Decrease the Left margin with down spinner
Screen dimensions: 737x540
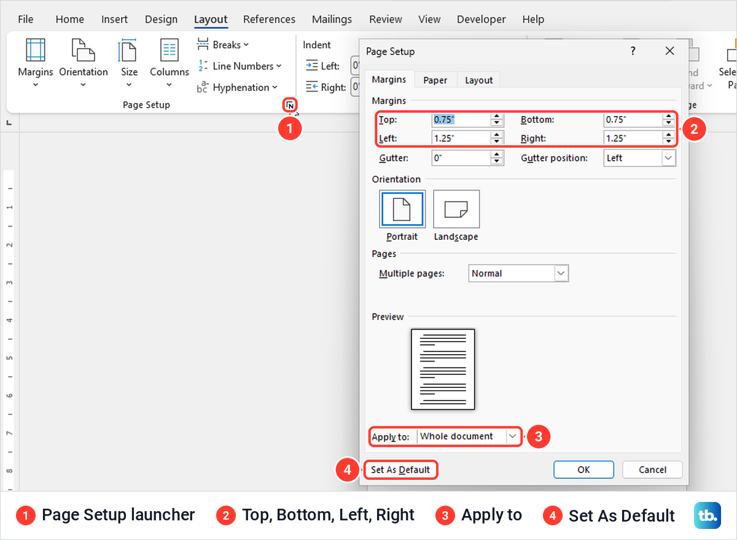[497, 142]
